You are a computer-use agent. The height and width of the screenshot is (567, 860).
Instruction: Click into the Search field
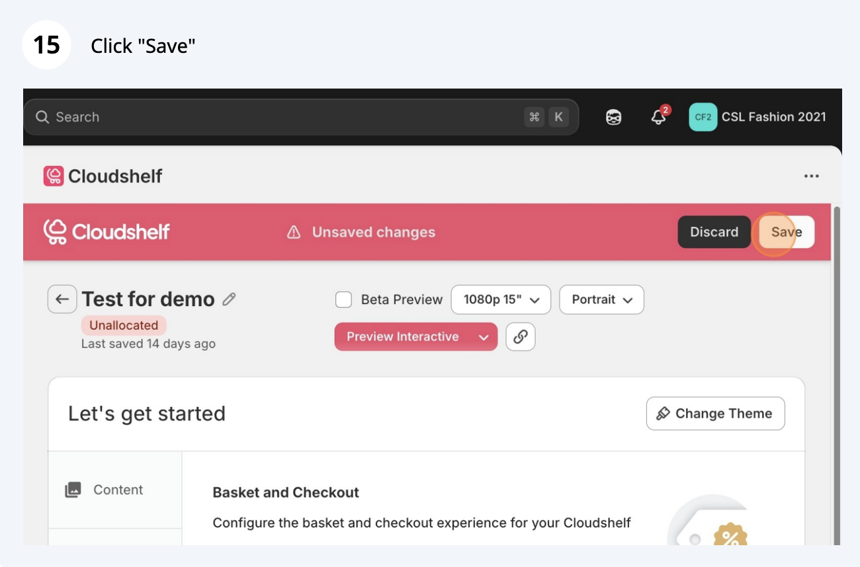301,117
